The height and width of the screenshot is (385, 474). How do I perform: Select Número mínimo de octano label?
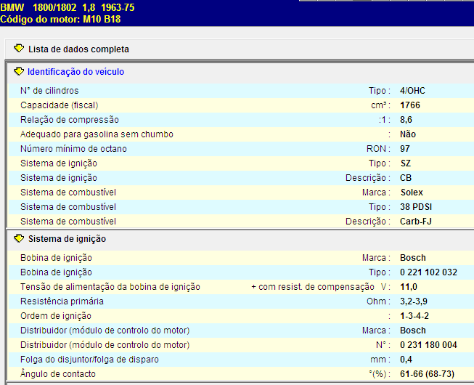tap(73, 149)
